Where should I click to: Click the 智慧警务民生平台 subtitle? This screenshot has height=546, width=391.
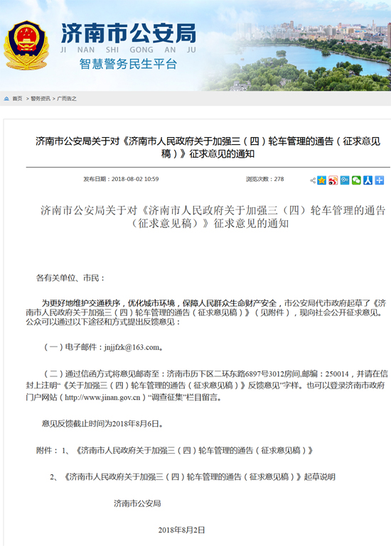pyautogui.click(x=128, y=64)
